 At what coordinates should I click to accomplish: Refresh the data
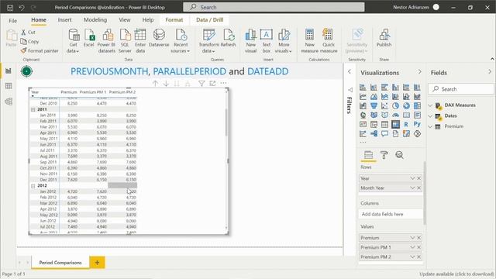[229, 38]
